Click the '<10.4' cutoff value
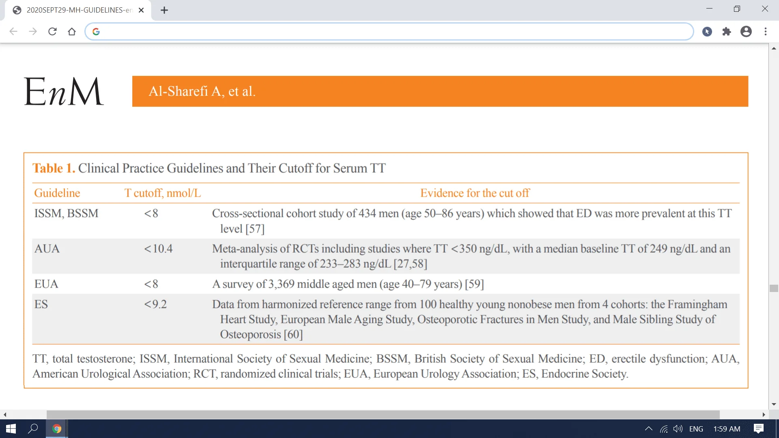 coord(158,249)
